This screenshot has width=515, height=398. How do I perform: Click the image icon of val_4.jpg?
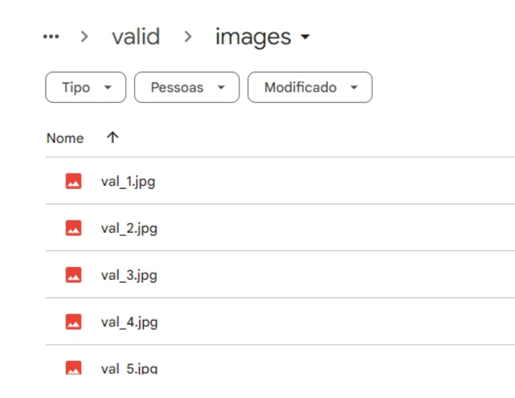coord(74,322)
